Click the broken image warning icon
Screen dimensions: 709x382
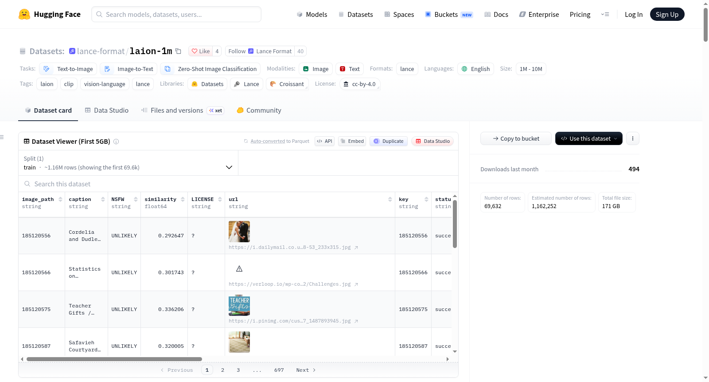coord(239,268)
